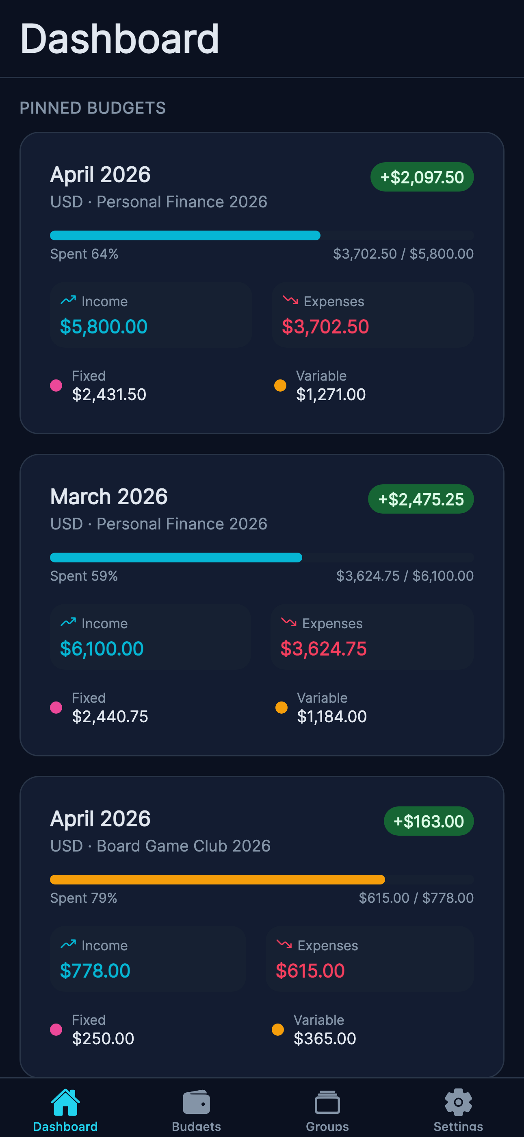The image size is (524, 1137).
Task: Click the +$2,097.50 surplus badge
Action: [422, 176]
